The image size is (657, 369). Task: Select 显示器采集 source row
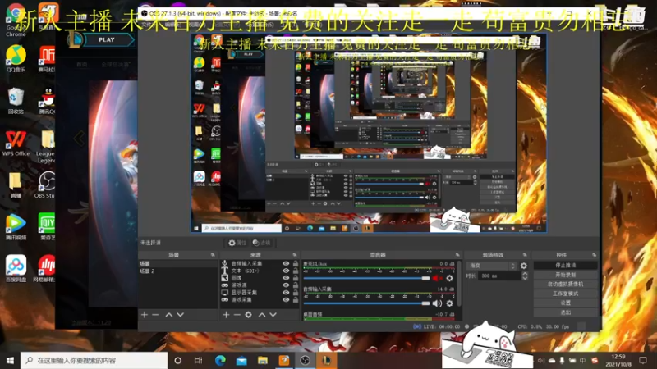(260, 293)
